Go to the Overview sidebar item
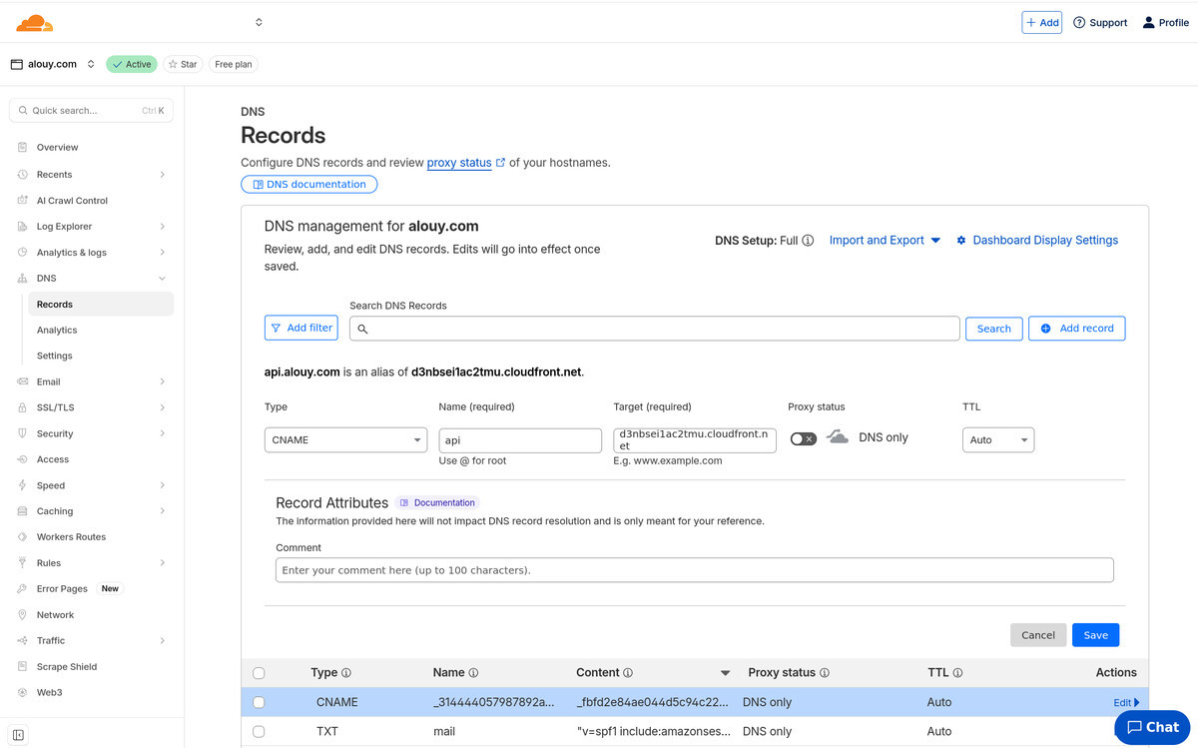1198x748 pixels. tap(57, 147)
